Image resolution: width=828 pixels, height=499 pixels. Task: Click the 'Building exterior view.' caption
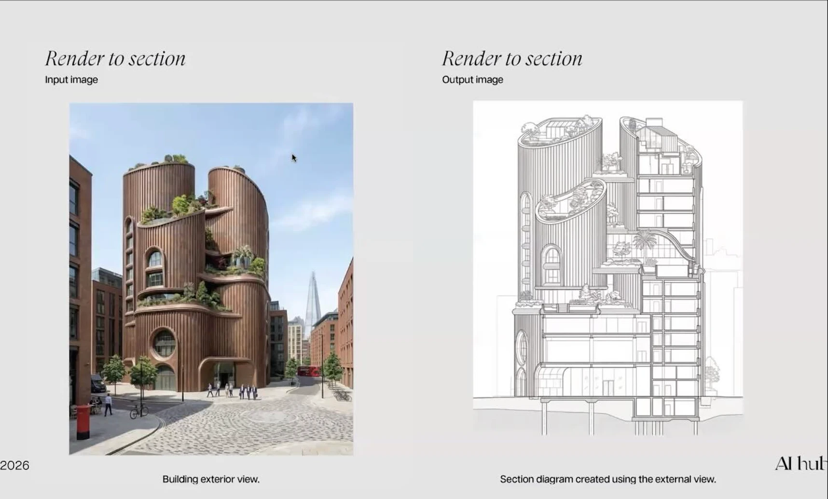click(x=211, y=479)
